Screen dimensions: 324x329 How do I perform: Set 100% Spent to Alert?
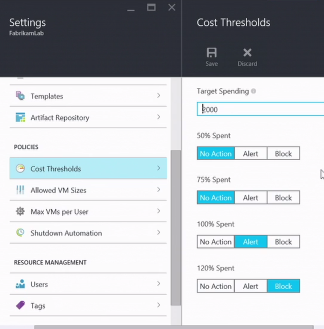coord(251,242)
